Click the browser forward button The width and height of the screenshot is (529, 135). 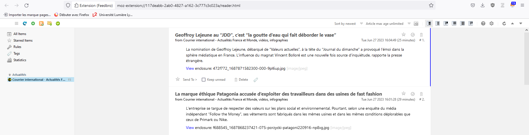[x=17, y=5]
